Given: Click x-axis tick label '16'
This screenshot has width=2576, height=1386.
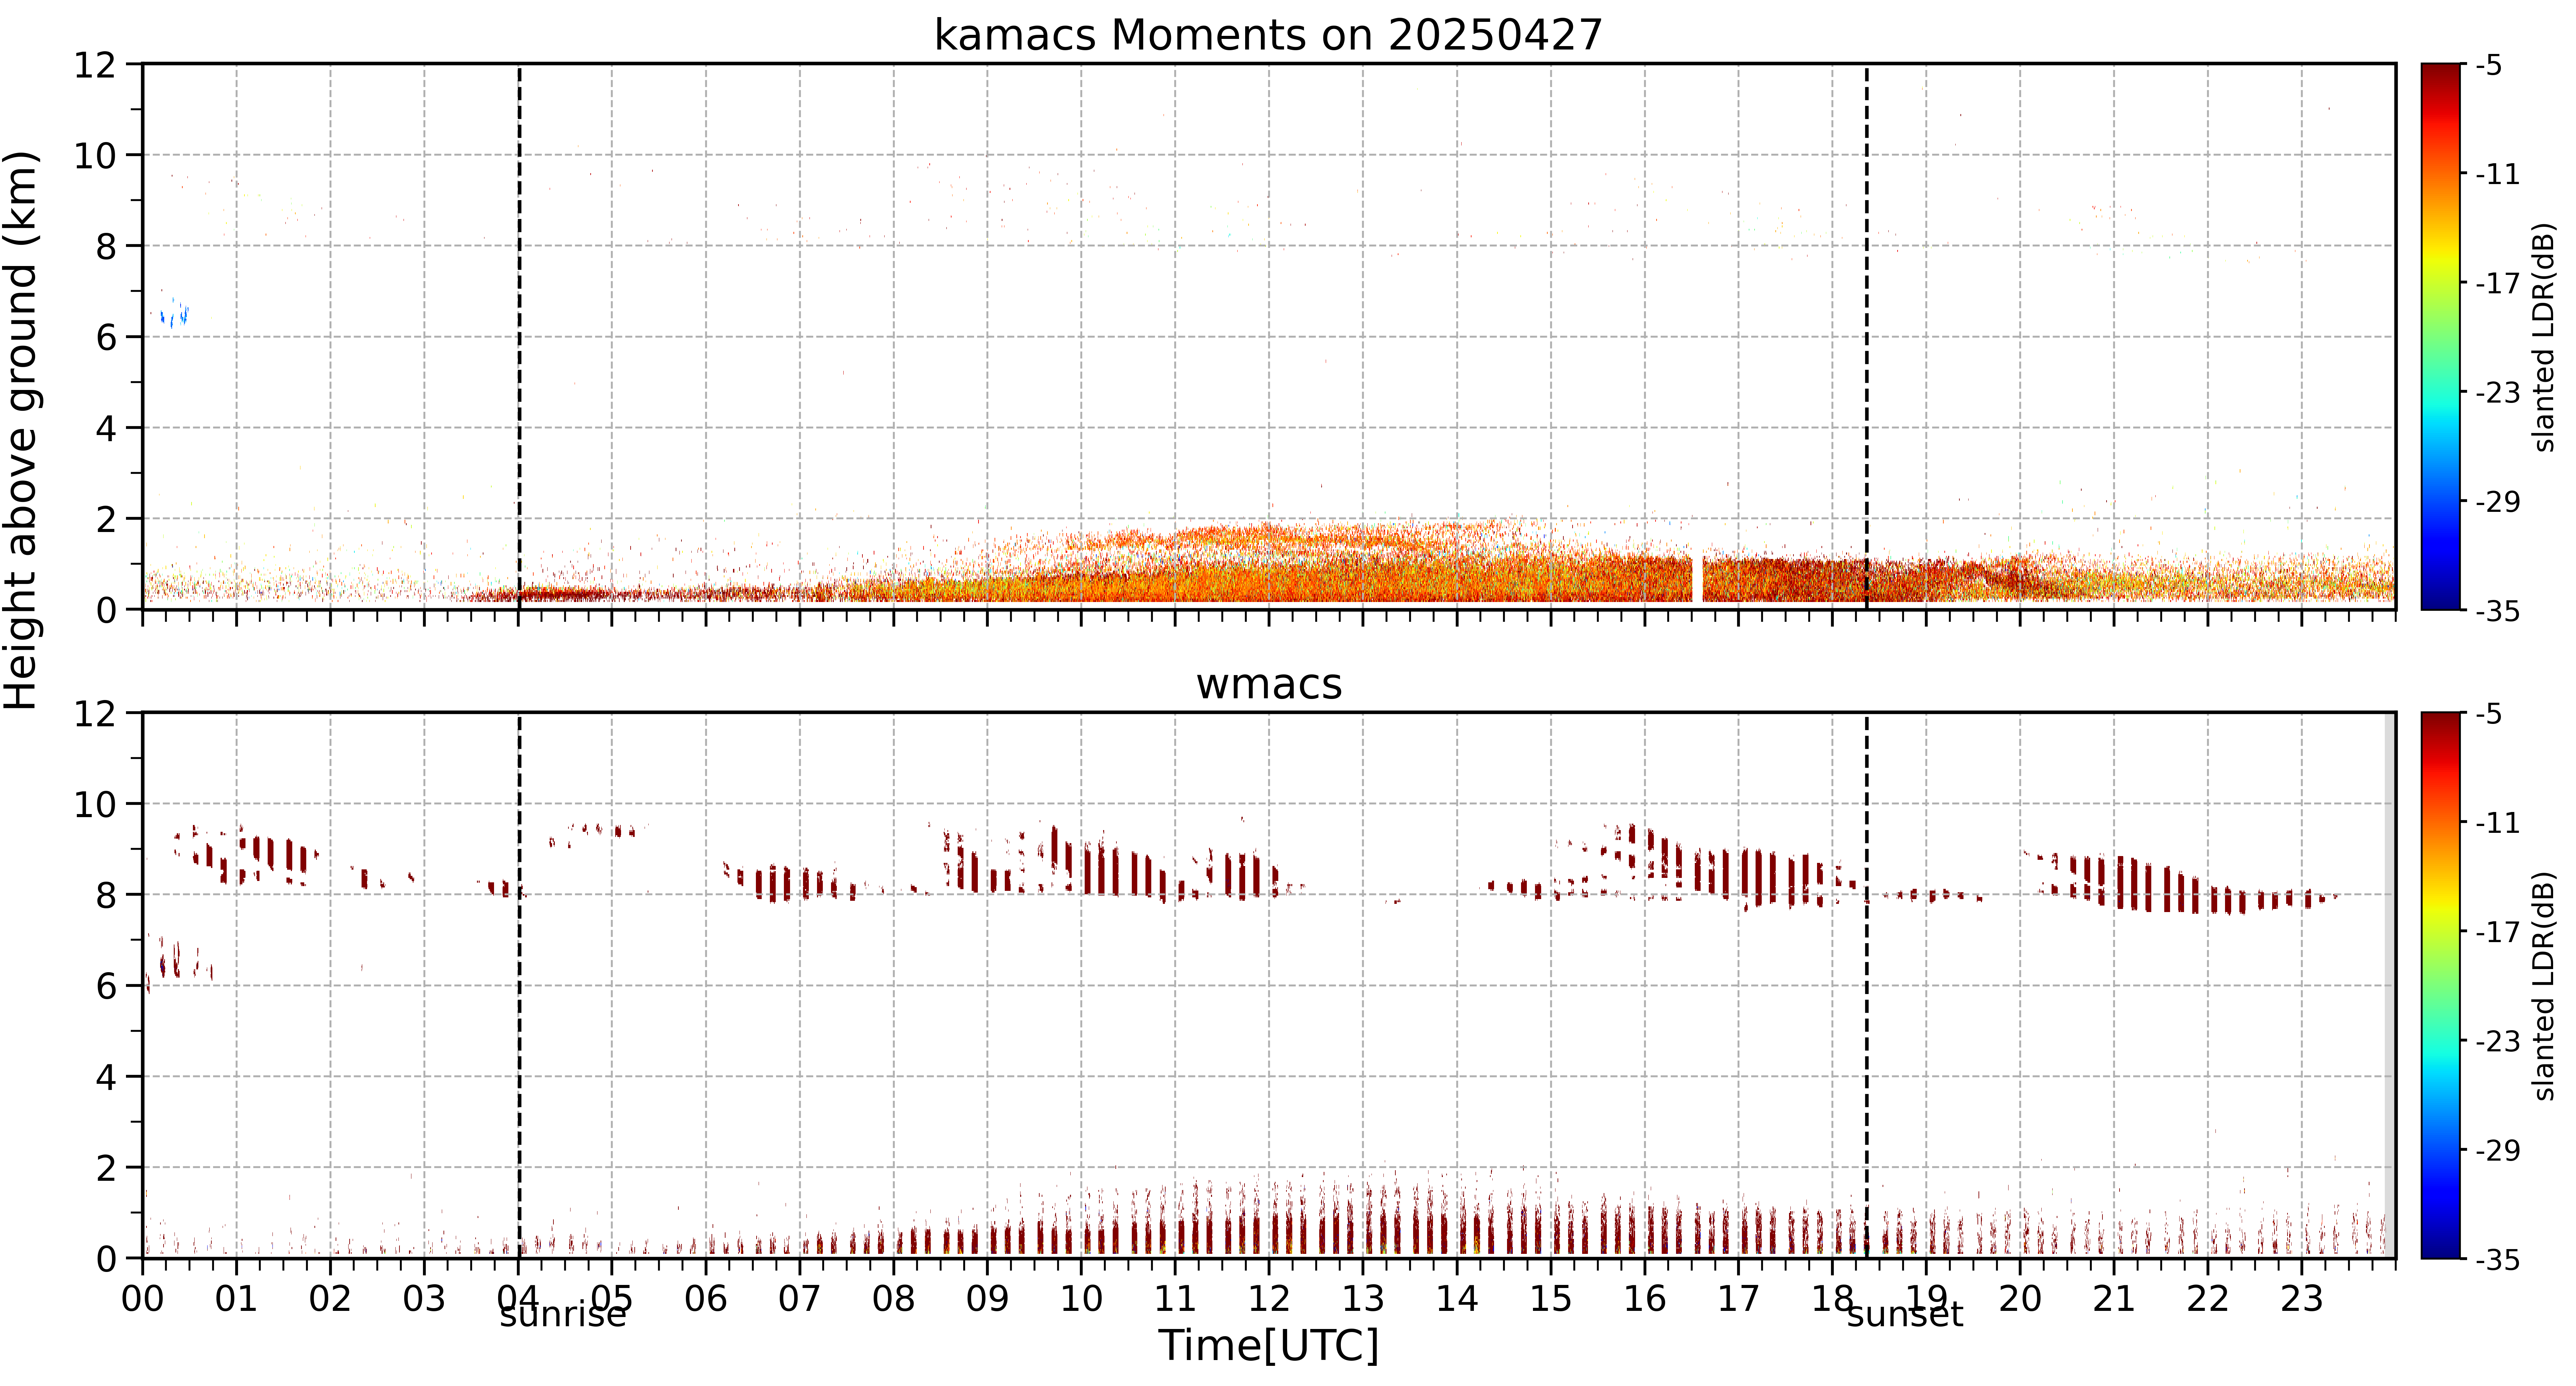Looking at the screenshot, I should tap(1645, 1299).
